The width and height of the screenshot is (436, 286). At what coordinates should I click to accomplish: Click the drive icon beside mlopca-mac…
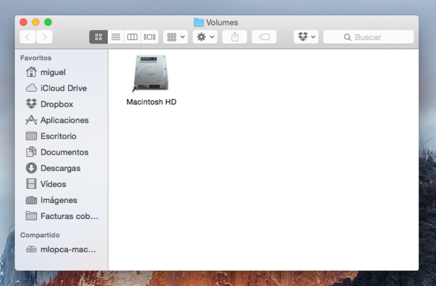coord(31,249)
